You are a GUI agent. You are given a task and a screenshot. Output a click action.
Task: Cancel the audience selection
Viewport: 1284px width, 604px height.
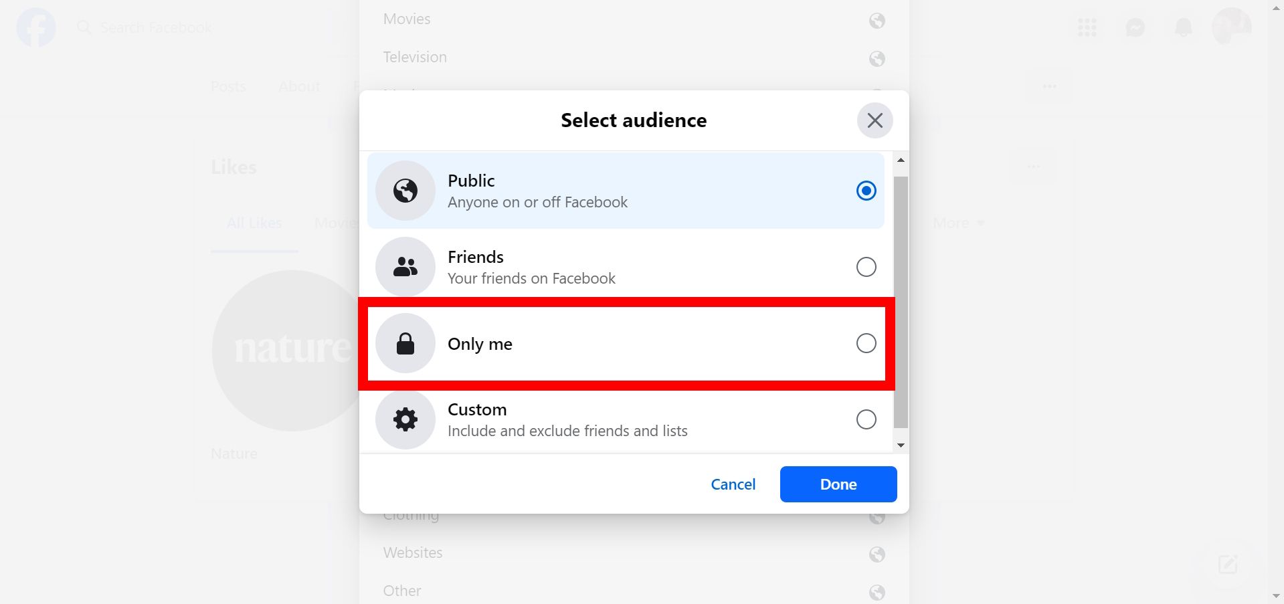733,484
